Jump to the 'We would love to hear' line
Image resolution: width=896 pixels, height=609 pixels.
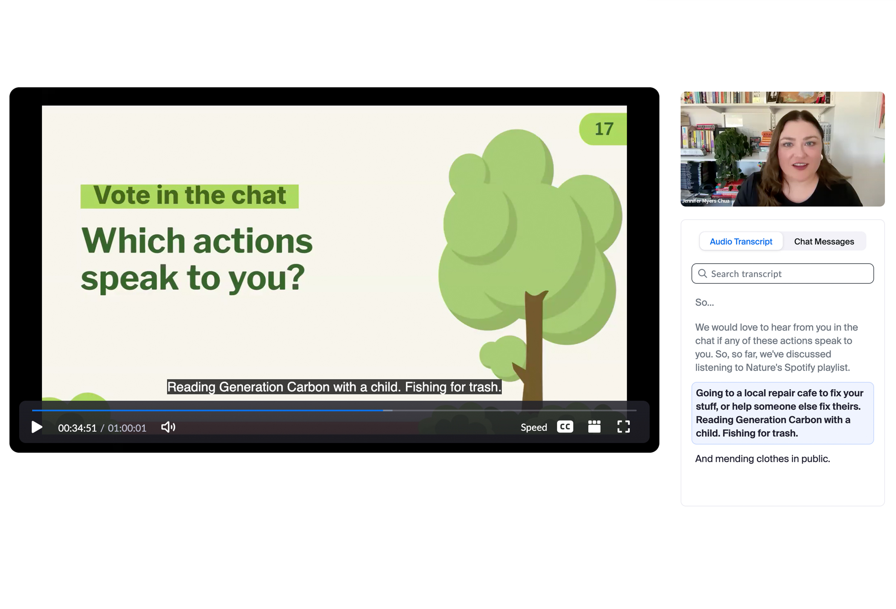776,347
